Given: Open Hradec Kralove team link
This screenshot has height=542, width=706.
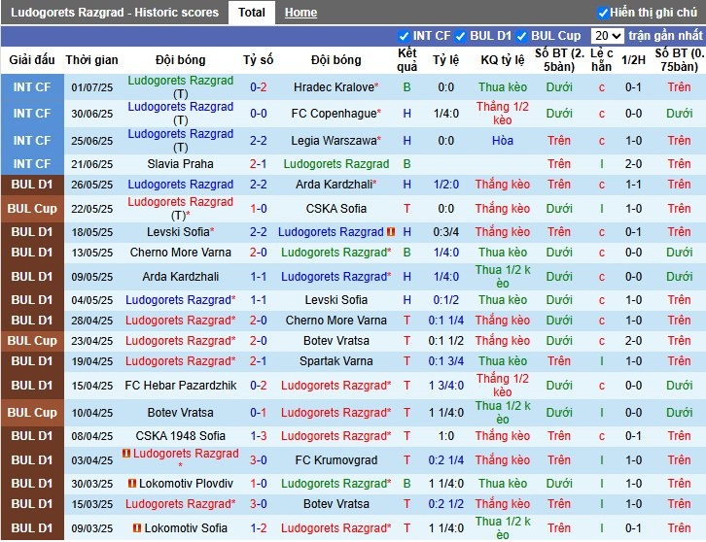Looking at the screenshot, I should (335, 86).
